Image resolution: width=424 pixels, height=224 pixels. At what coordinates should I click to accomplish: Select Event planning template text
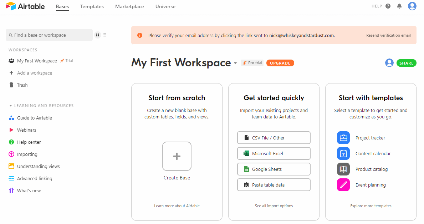(371, 185)
